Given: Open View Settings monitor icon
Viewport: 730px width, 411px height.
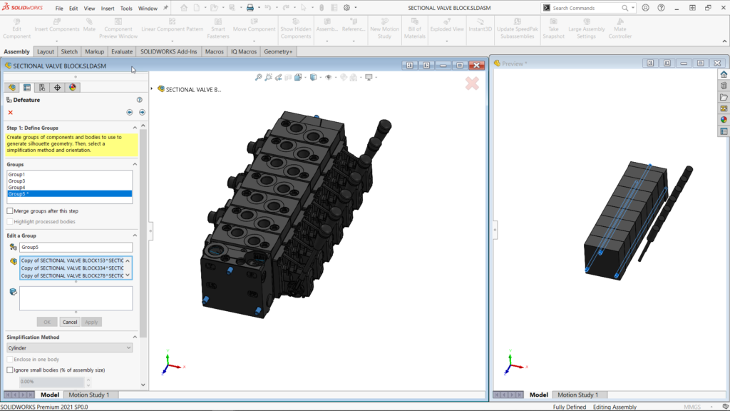Looking at the screenshot, I should pyautogui.click(x=369, y=77).
